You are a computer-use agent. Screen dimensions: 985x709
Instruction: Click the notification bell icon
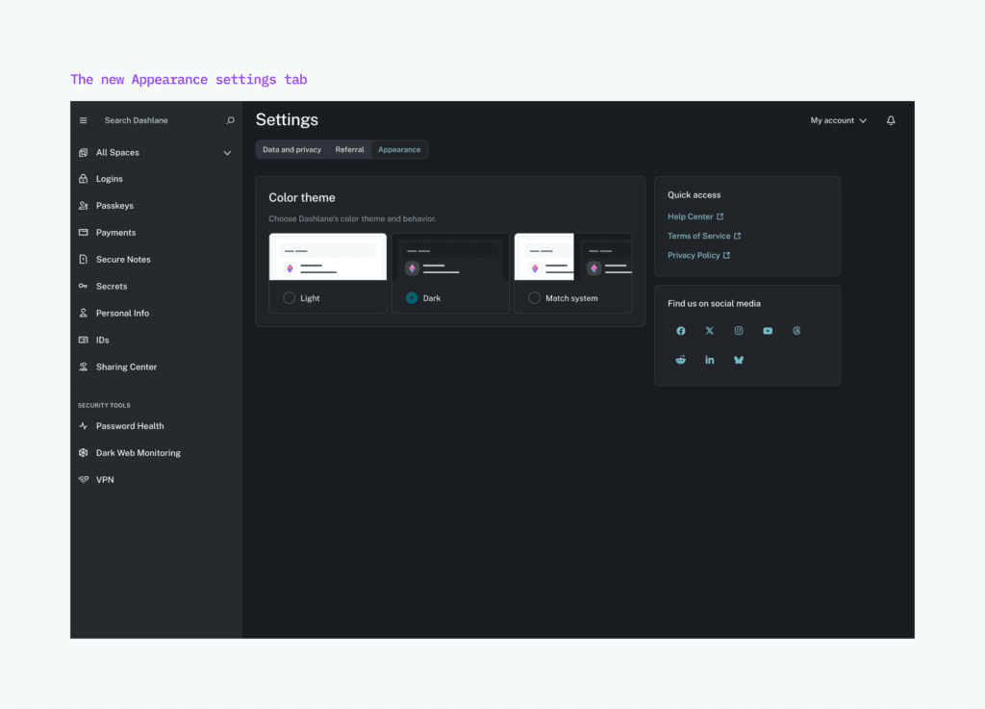(x=890, y=119)
